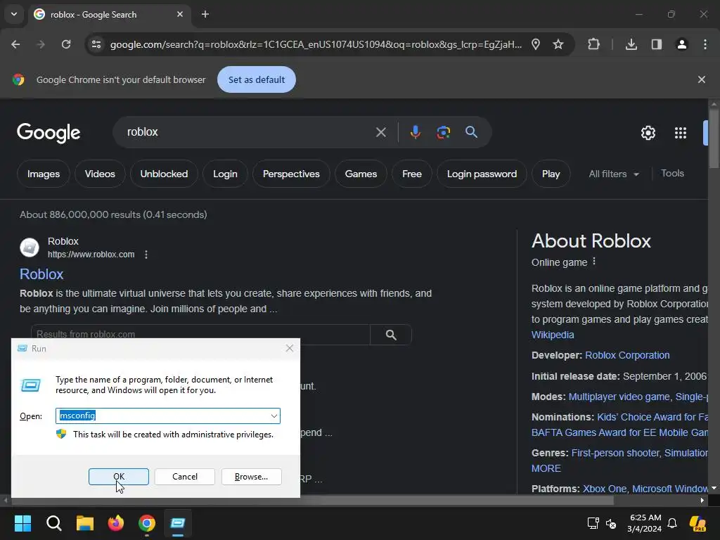
Task: Open the Extensions puzzle icon
Action: tap(593, 44)
